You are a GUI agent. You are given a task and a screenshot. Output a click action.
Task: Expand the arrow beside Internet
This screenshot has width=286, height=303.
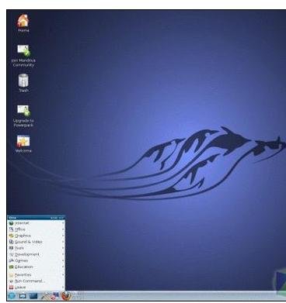pos(63,223)
